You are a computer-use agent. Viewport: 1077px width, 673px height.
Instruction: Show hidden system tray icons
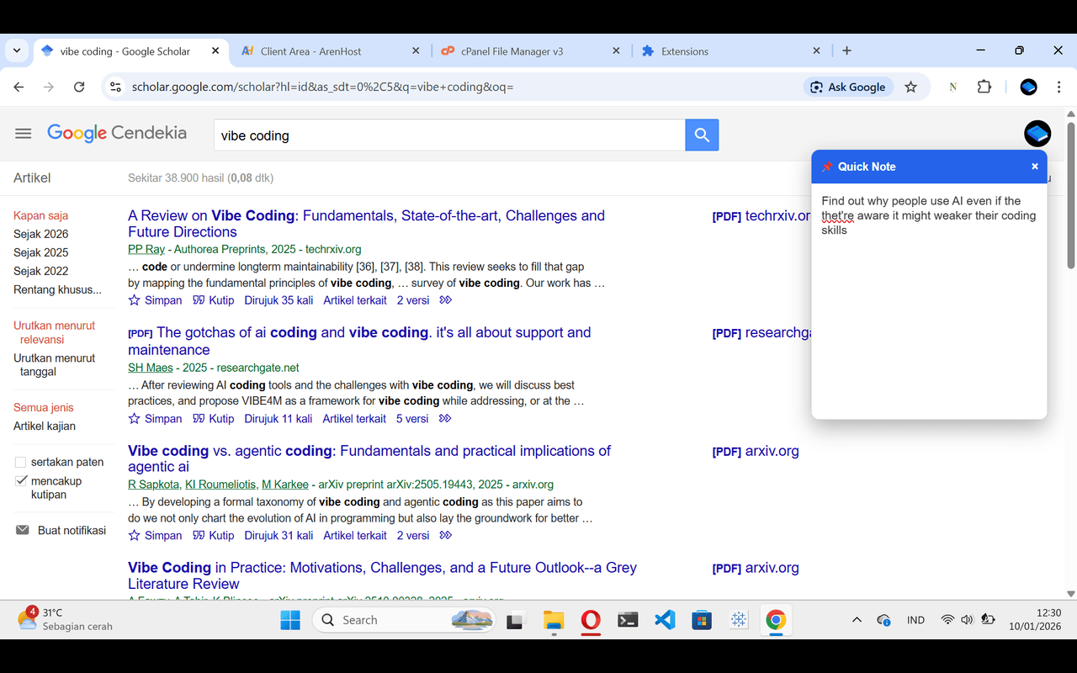[857, 620]
